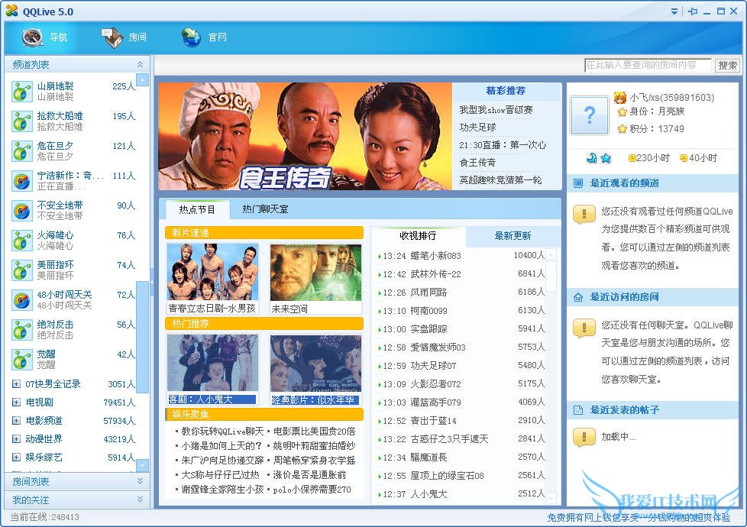The width and height of the screenshot is (747, 527).
Task: Click ranking list scrollbar down arrow
Action: click(551, 499)
